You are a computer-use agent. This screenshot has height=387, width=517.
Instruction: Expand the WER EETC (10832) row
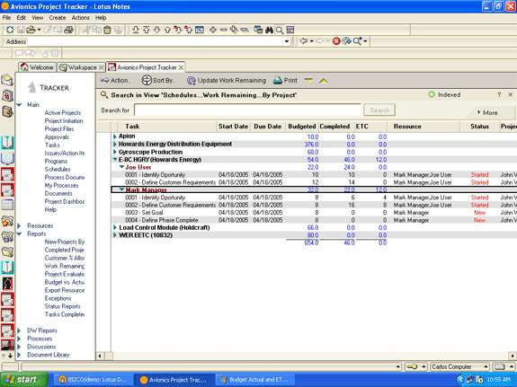pyautogui.click(x=115, y=235)
